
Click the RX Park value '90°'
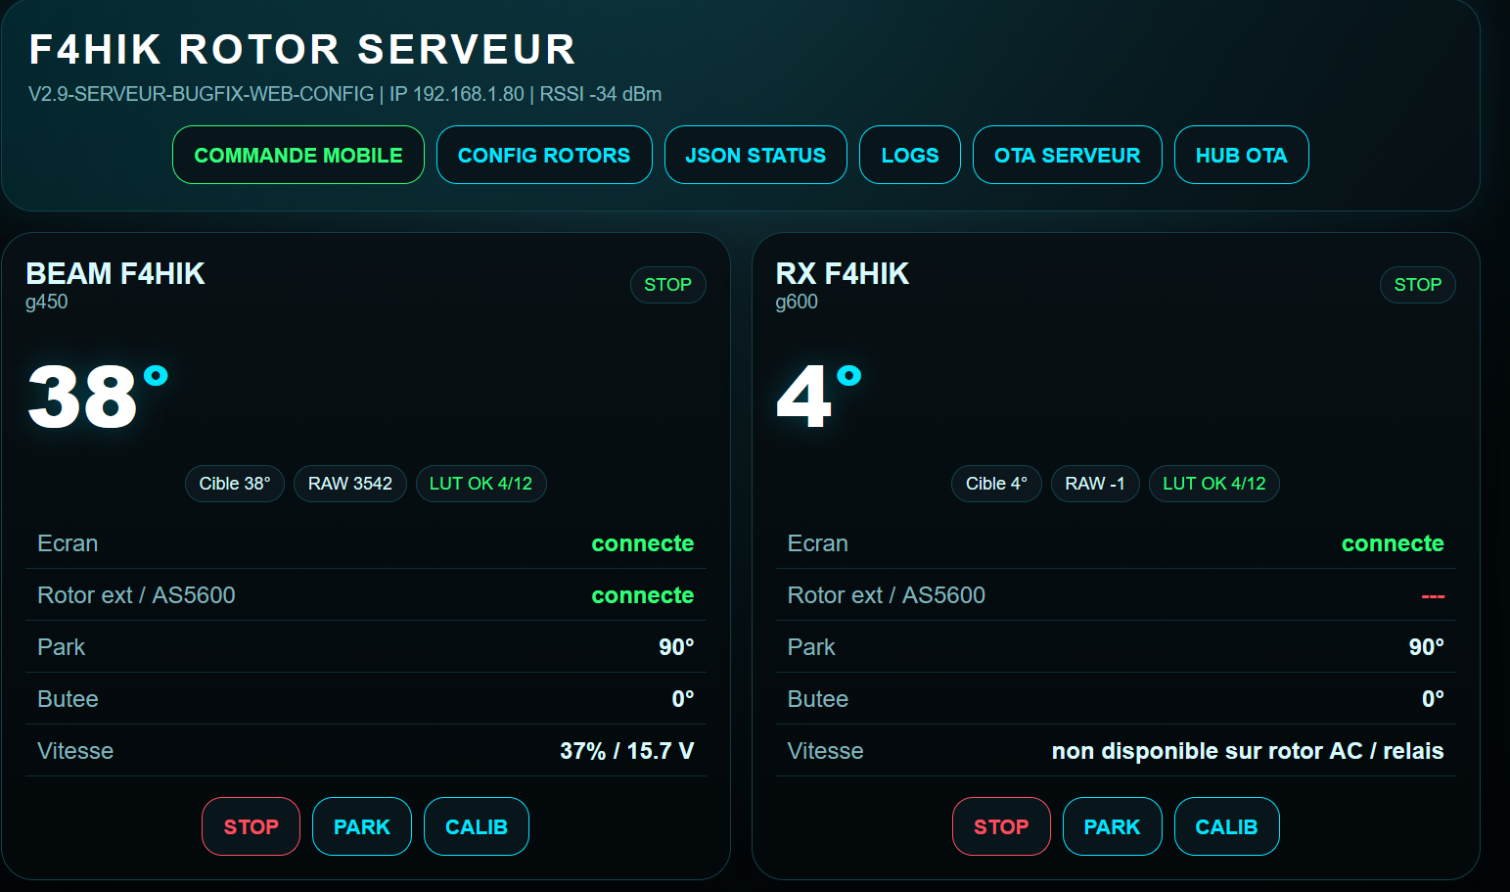click(1427, 647)
